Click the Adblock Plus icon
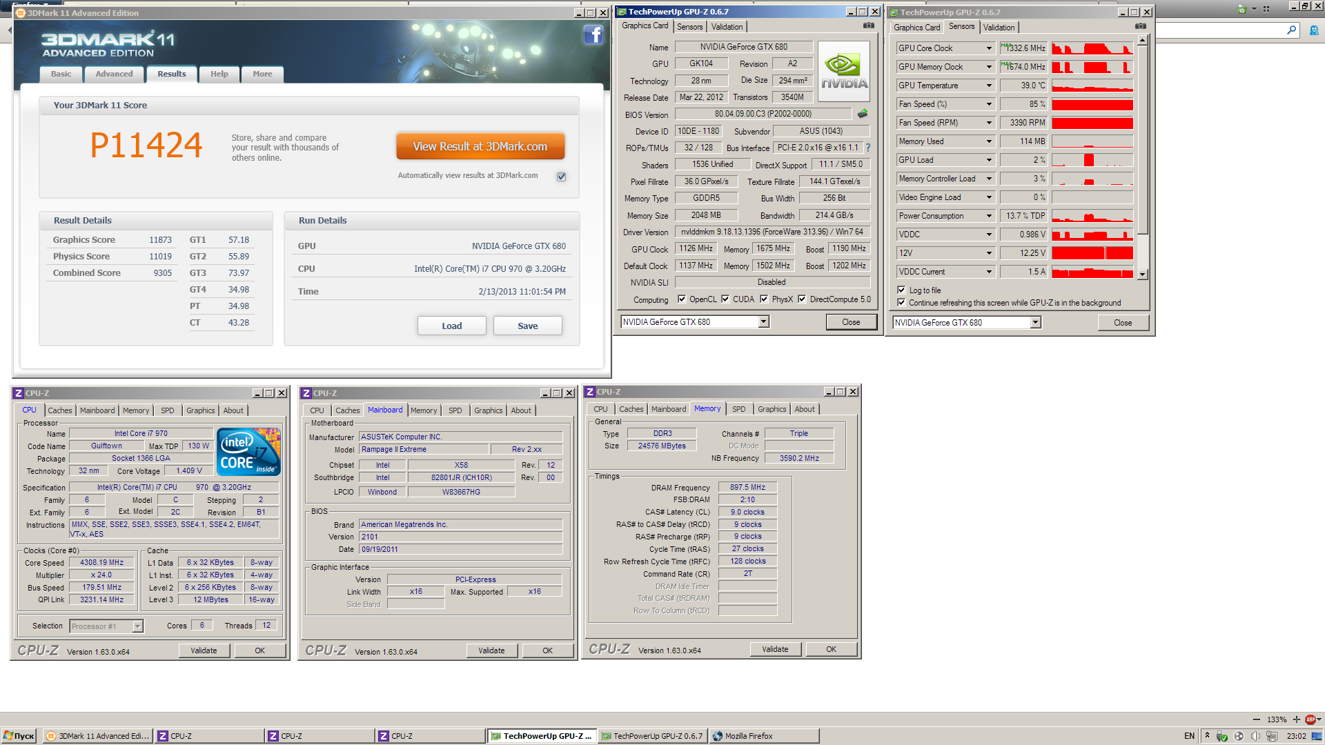Image resolution: width=1325 pixels, height=745 pixels. (1310, 719)
